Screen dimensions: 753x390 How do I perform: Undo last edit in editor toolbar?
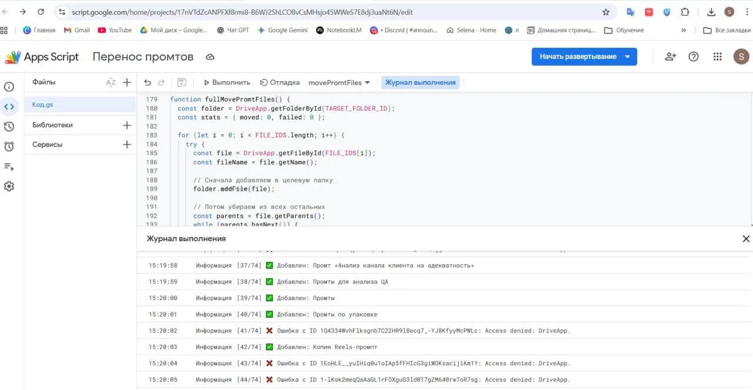click(148, 82)
